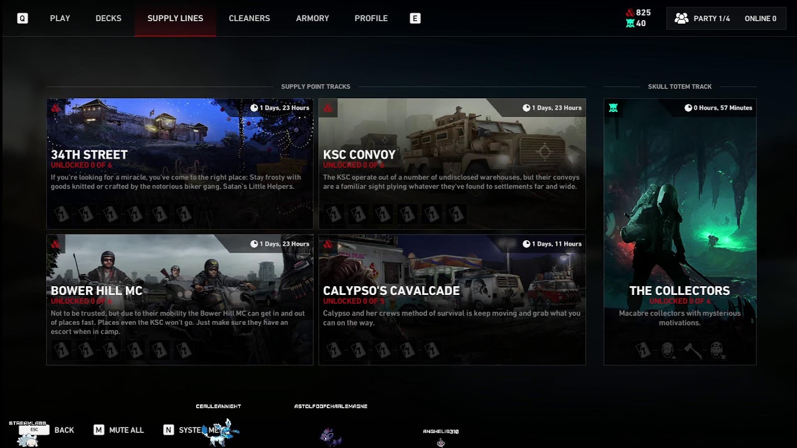Click the teal skull totem icon beside 40
Image resolution: width=797 pixels, height=448 pixels.
(630, 24)
